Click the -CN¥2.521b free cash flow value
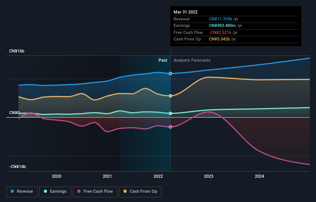This screenshot has height=202, width=316. click(220, 32)
